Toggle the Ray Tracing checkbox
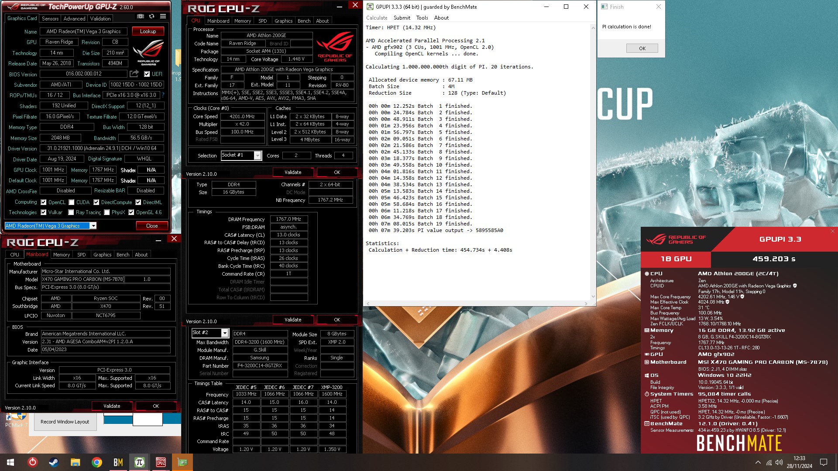This screenshot has width=838, height=471. (71, 212)
